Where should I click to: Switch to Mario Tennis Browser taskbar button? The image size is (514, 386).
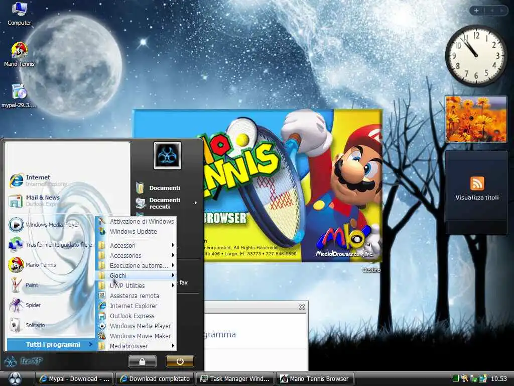[x=315, y=379]
